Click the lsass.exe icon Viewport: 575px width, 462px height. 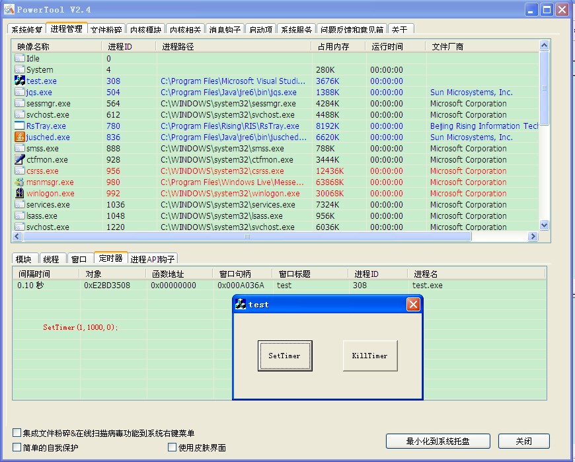tap(19, 215)
